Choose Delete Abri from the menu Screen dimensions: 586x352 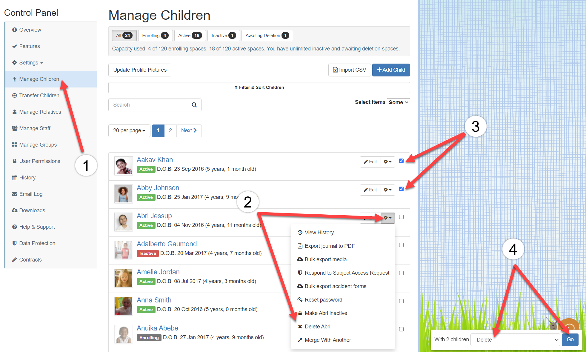pos(317,327)
